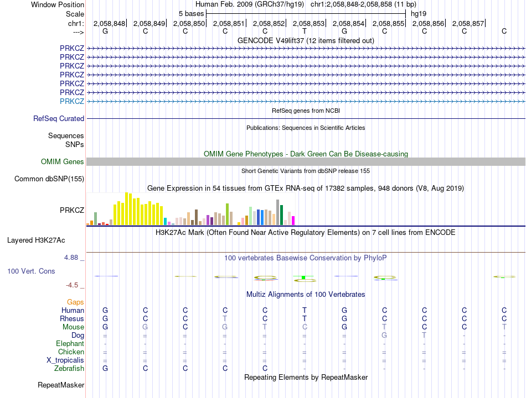Viewport: 526px width, 398px height.
Task: Click the Common dbSNP(155) track label
Action: tap(49, 179)
